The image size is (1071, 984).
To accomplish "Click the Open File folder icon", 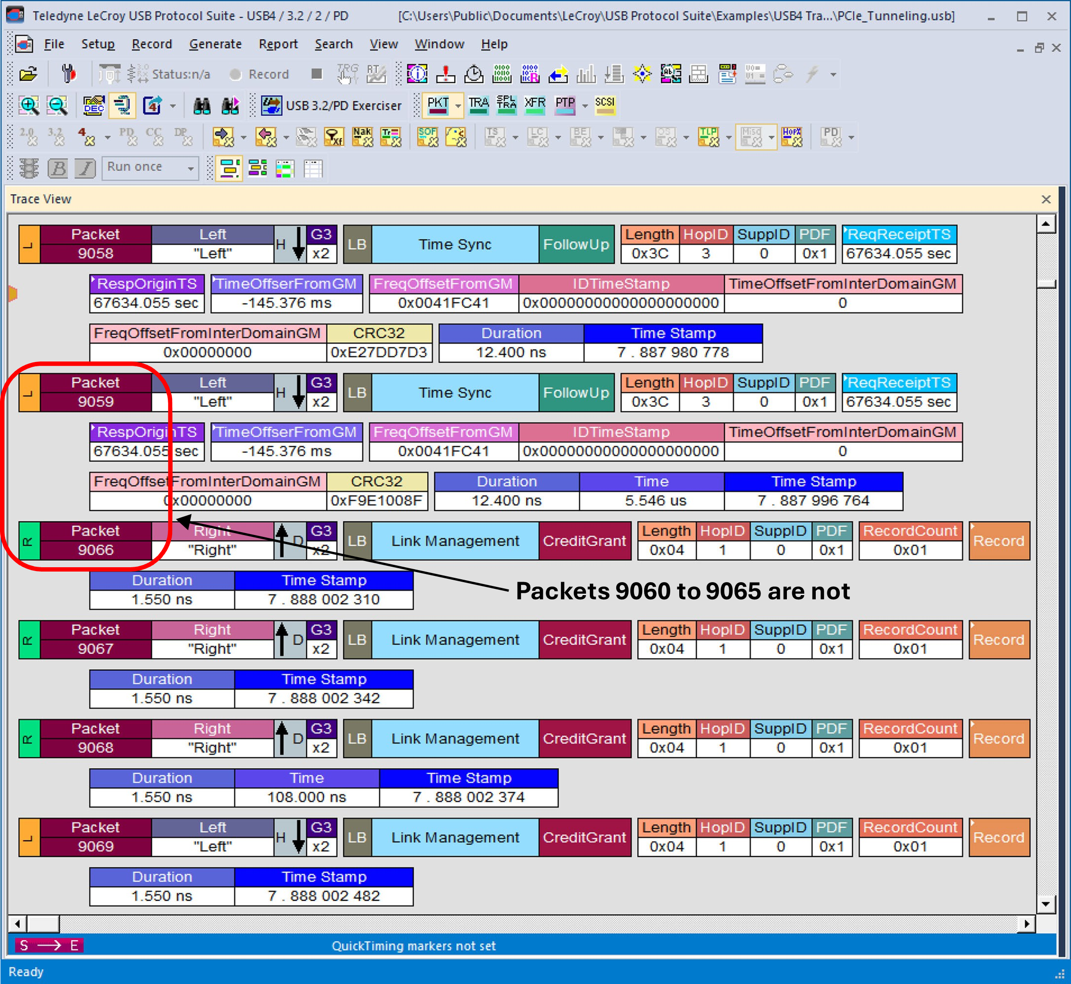I will (x=29, y=74).
